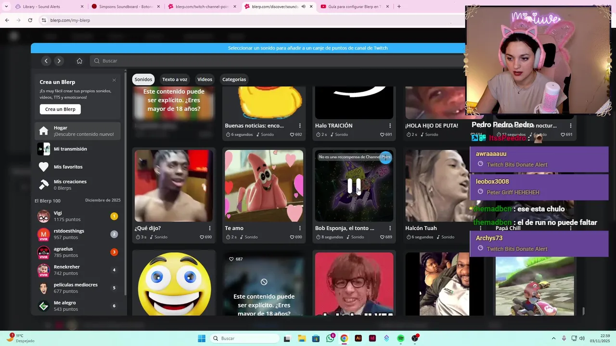Like the Bob Esponja sound with 689 hearts
616x346 pixels.
tap(382, 237)
